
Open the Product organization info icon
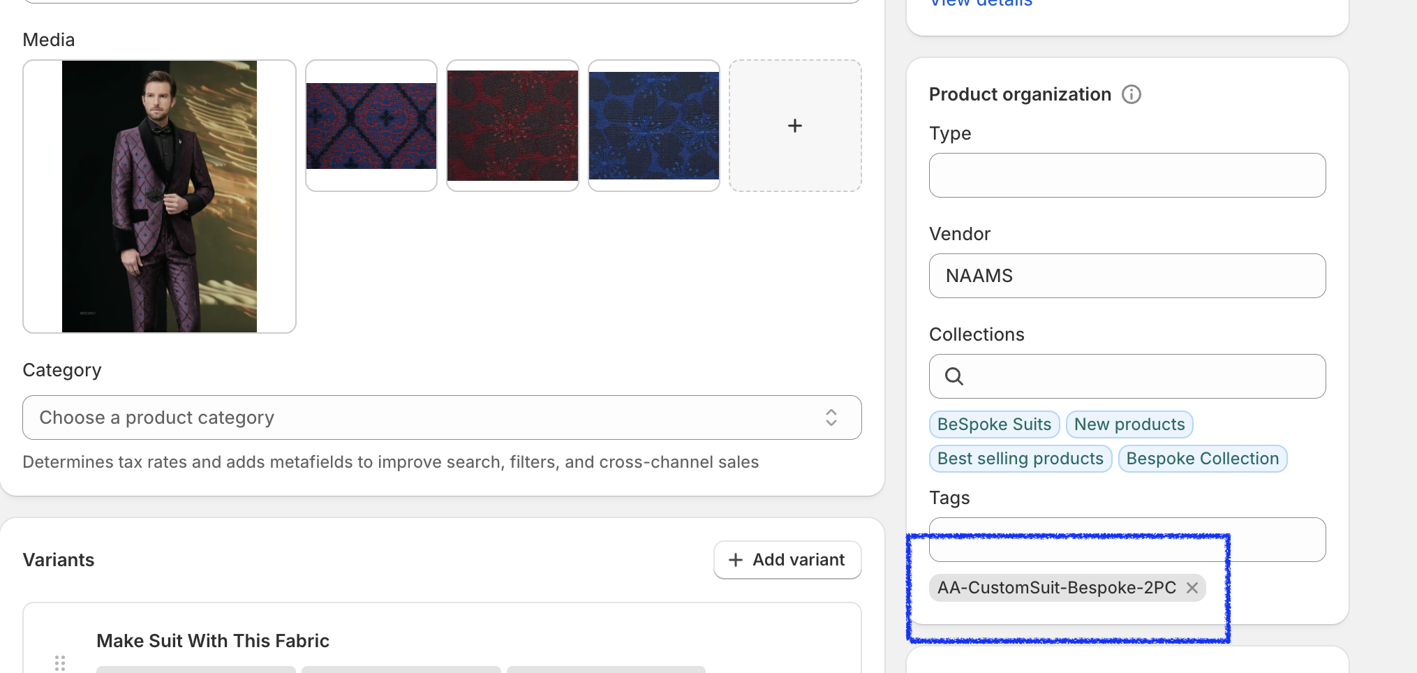pos(1131,94)
